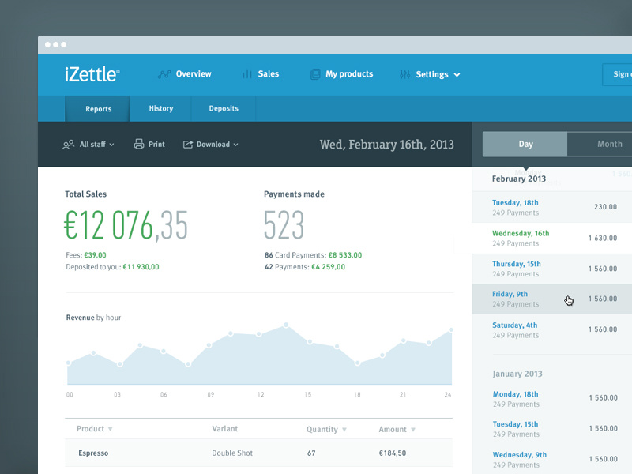This screenshot has height=474, width=632.
Task: Click the Settings sliders icon
Action: [405, 74]
